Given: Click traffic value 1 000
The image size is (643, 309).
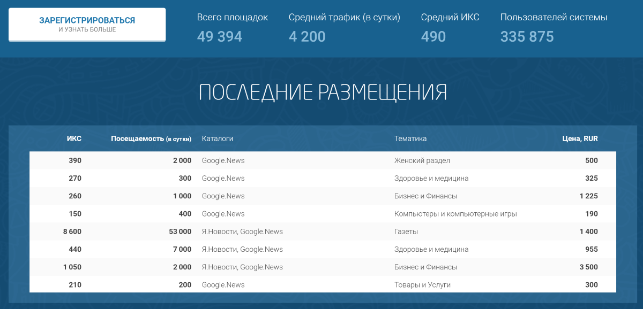Looking at the screenshot, I should pos(182,196).
